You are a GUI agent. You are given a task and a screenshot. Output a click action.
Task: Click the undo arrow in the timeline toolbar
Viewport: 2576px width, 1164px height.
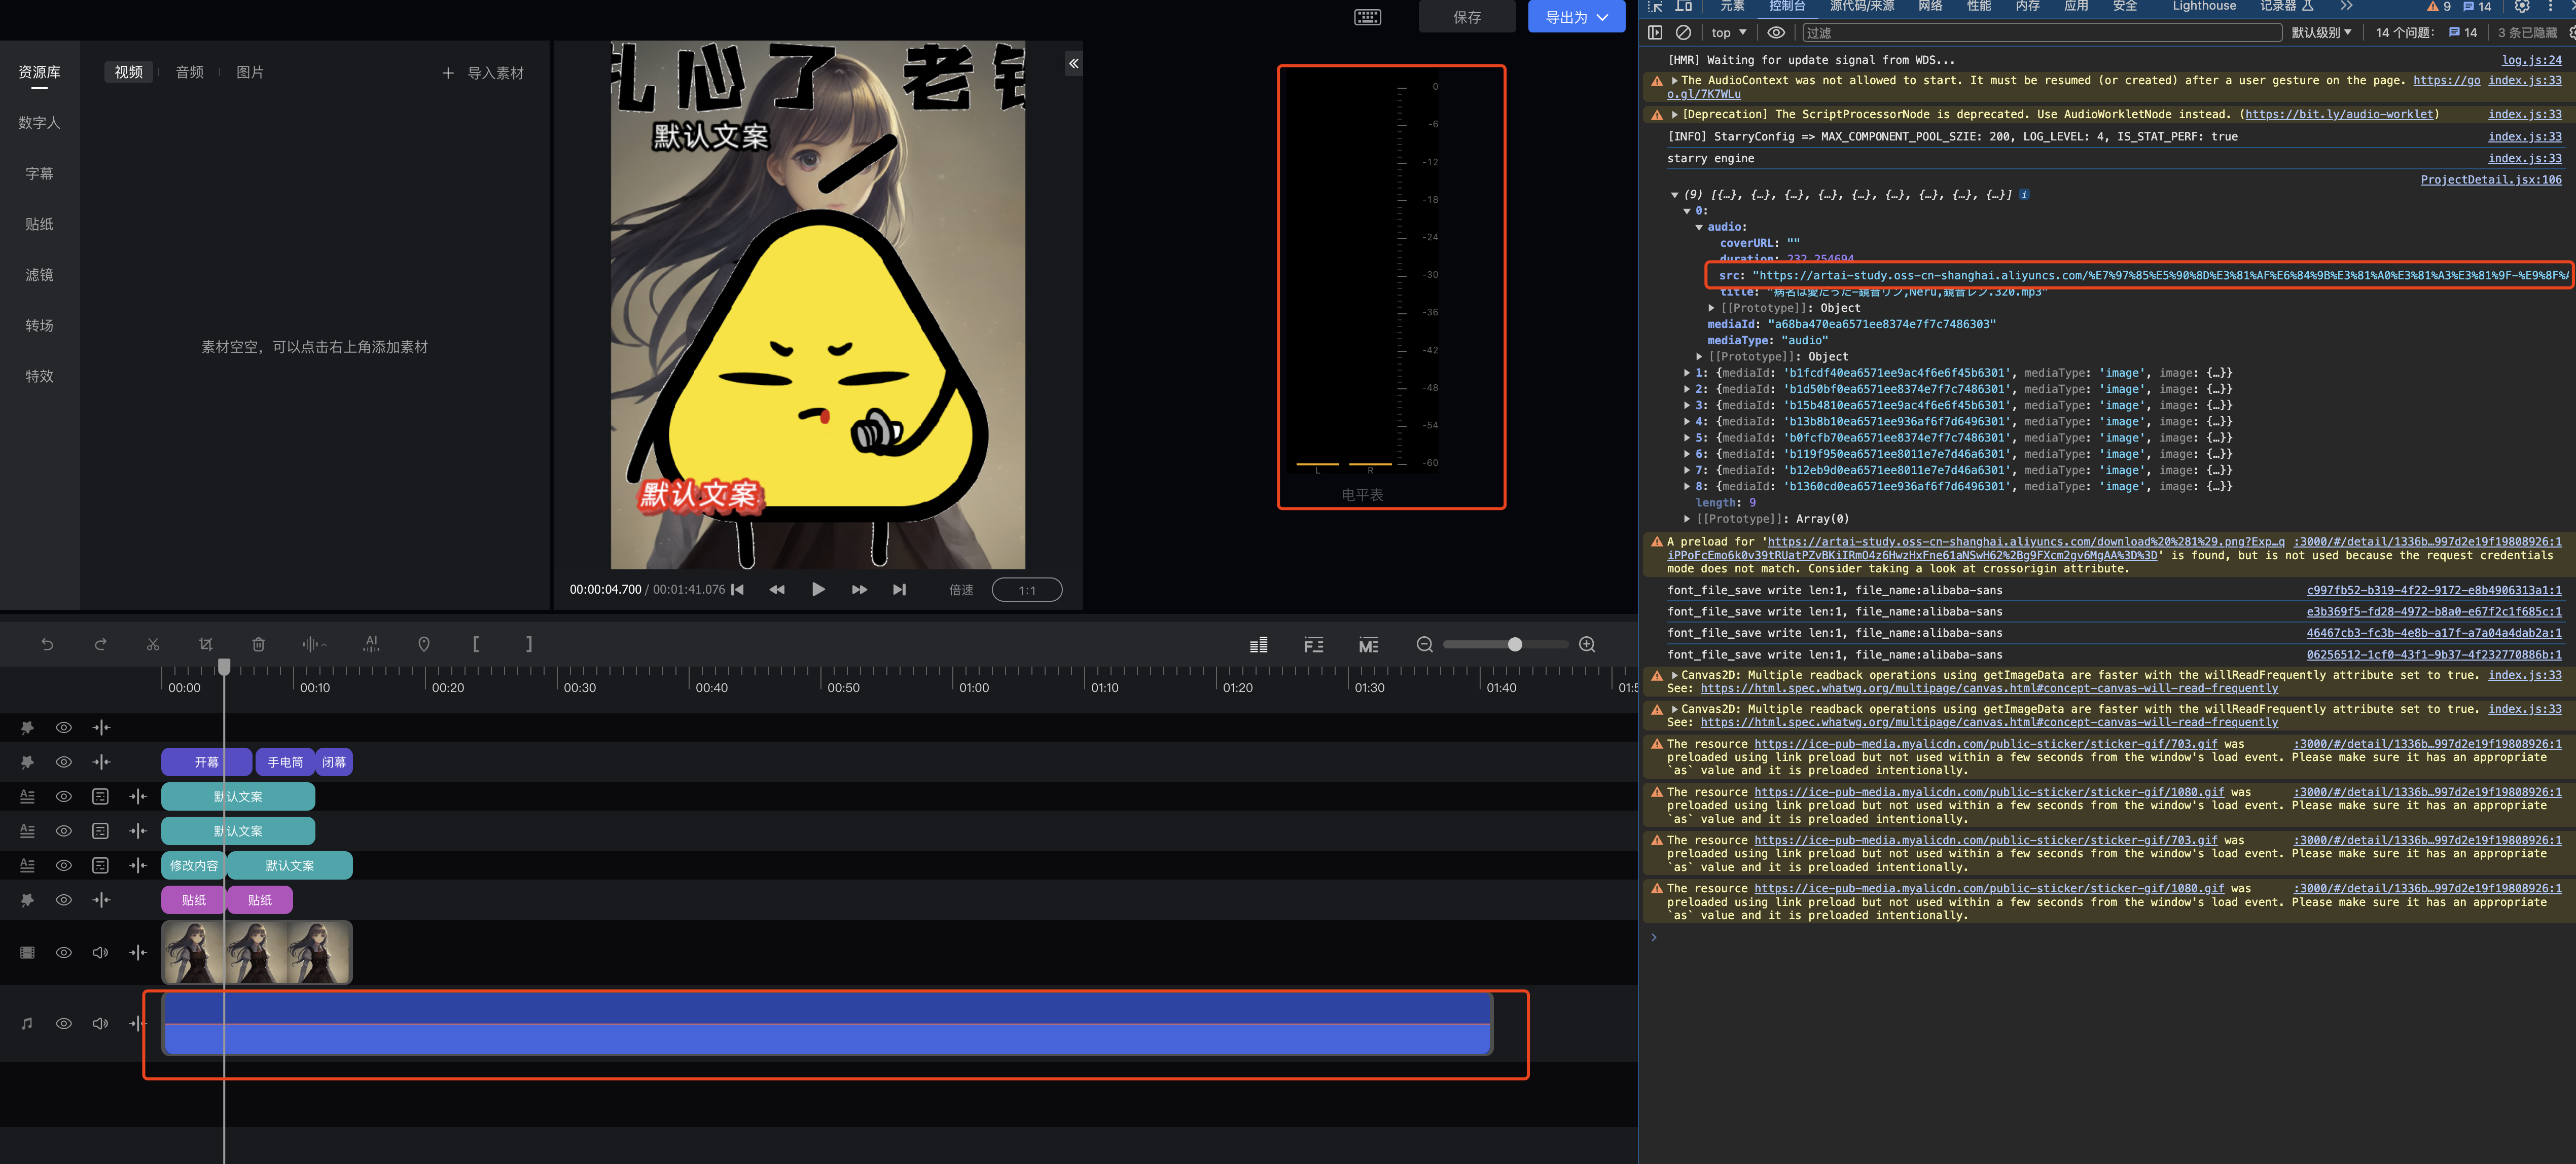(x=47, y=645)
